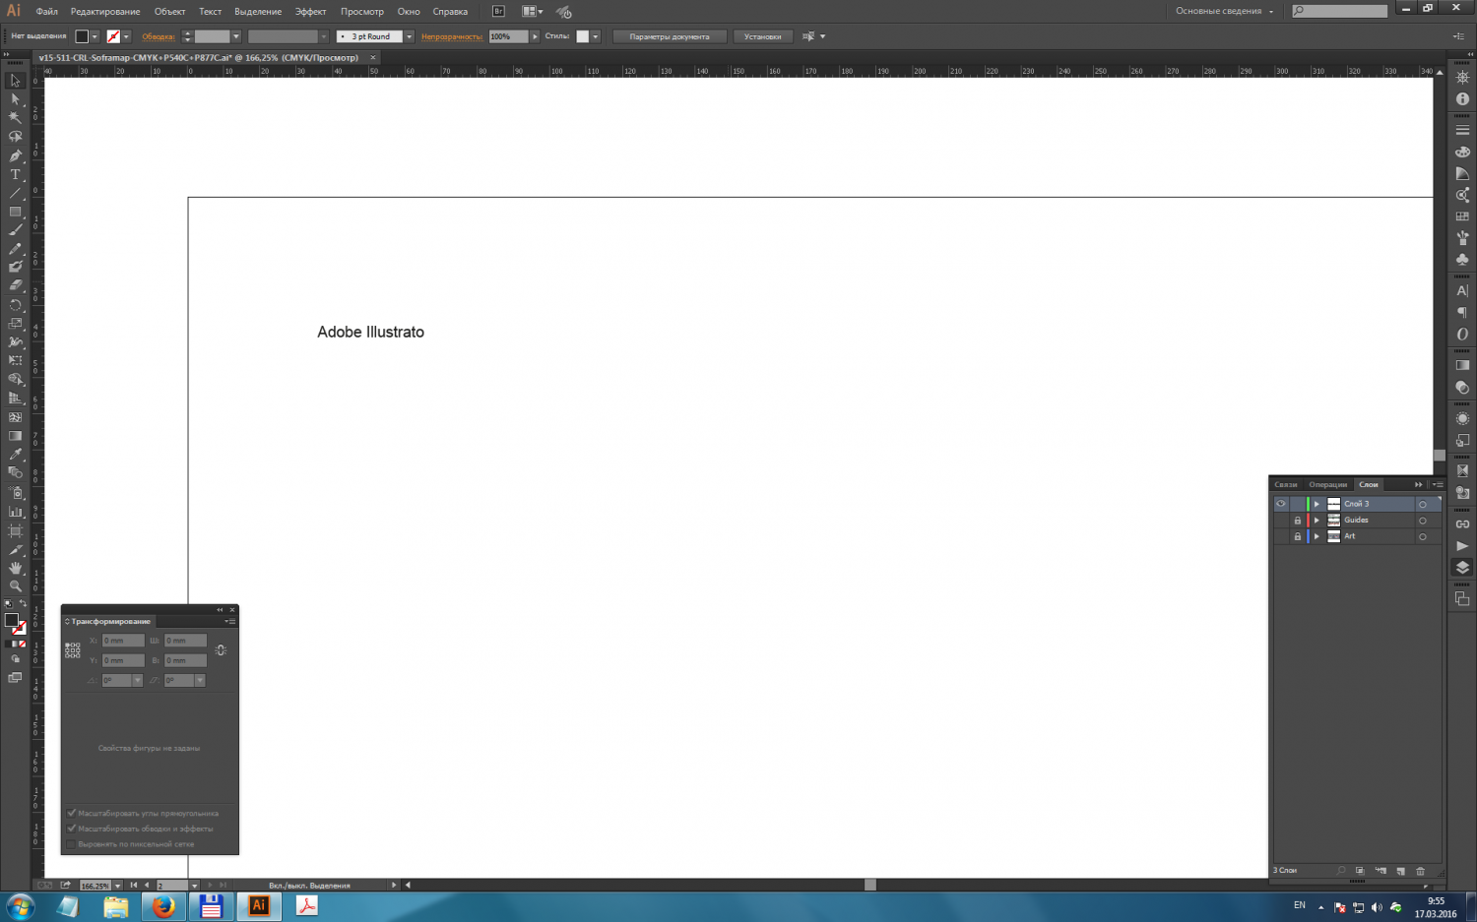This screenshot has height=922, width=1477.
Task: Select the Scale tool
Action: 15,324
